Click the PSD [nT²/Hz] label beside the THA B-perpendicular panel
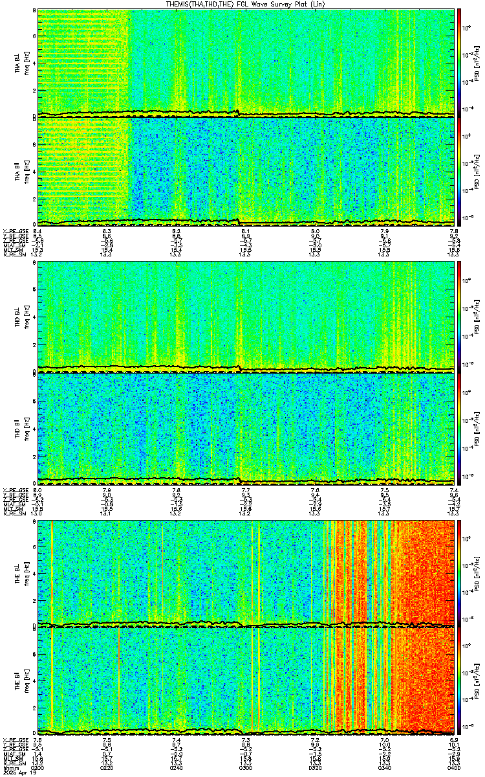 476,62
